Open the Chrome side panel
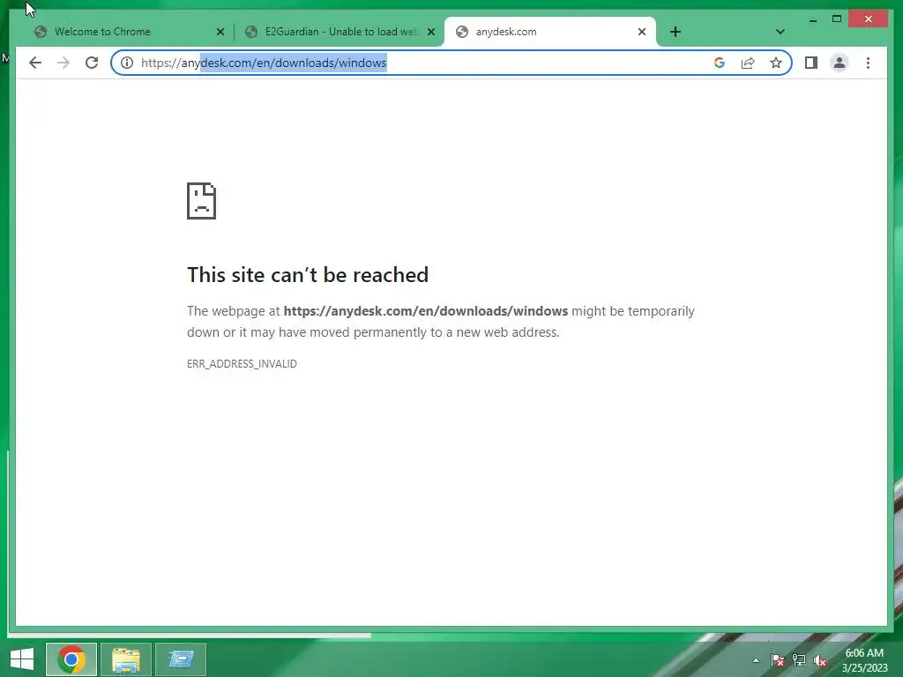903x677 pixels. point(811,63)
